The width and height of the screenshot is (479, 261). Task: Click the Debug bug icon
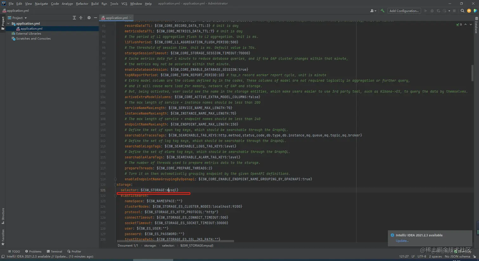pos(432,11)
